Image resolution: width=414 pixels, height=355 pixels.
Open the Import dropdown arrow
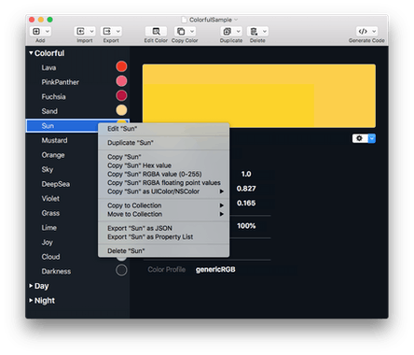pyautogui.click(x=91, y=31)
